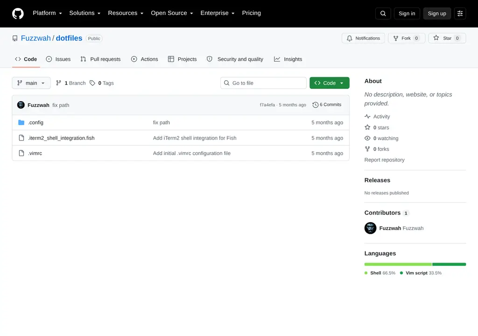Switch to the Pull requests tab

(x=101, y=59)
